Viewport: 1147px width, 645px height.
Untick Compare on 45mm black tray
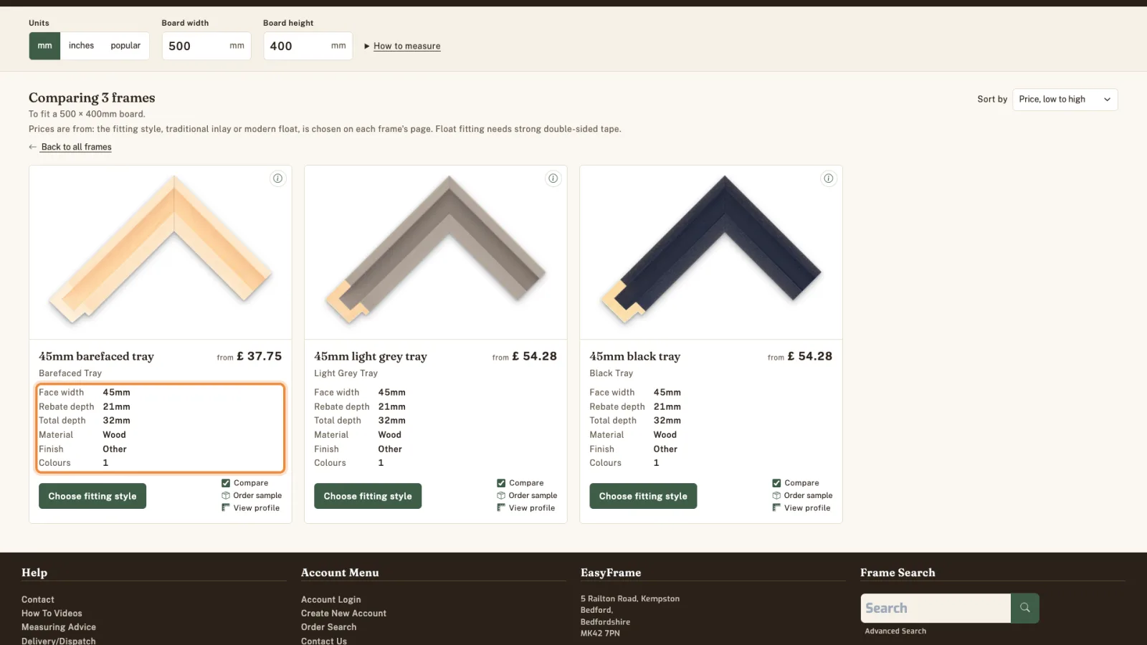776,483
